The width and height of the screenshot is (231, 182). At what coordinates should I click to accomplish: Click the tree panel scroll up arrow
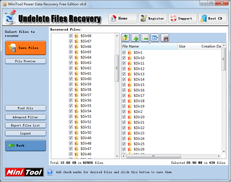(117, 36)
